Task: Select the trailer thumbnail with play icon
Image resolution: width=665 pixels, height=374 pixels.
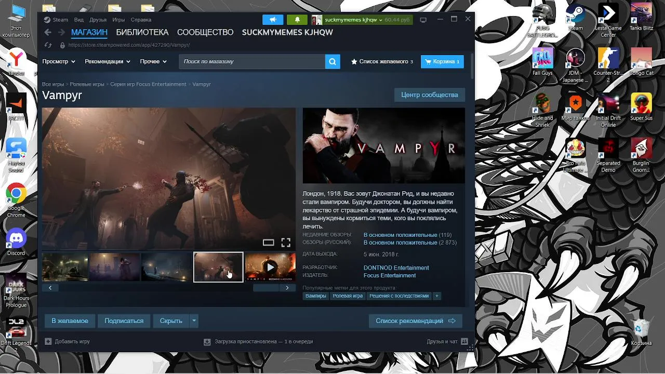Action: (x=270, y=267)
